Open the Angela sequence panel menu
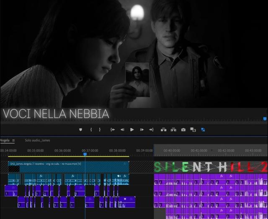This screenshot has width=268, height=219. 13,141
